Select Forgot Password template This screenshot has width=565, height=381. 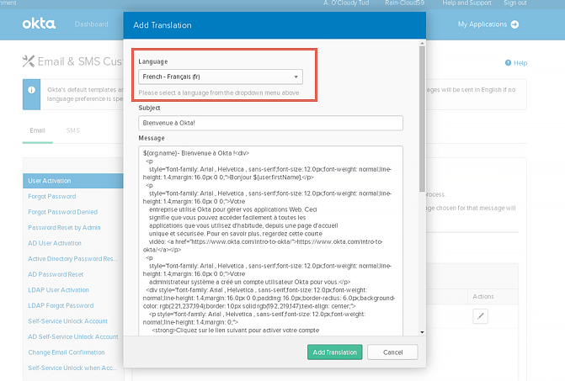(52, 197)
